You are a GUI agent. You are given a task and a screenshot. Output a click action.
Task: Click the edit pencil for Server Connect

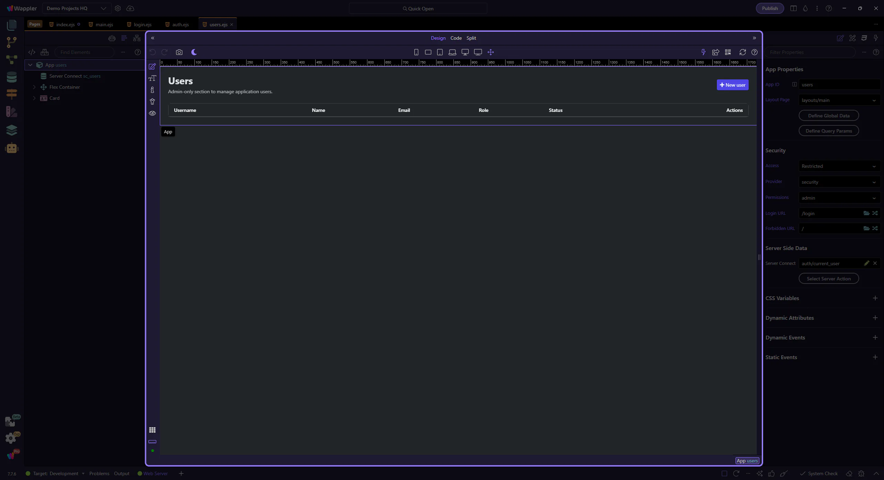866,263
